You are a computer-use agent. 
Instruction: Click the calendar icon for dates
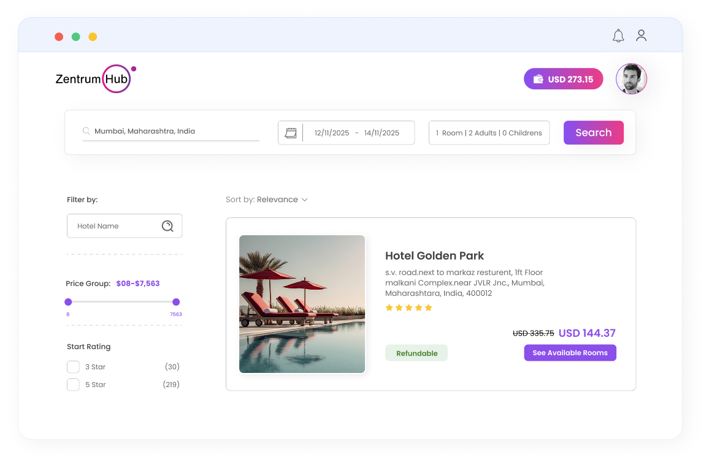pyautogui.click(x=290, y=132)
